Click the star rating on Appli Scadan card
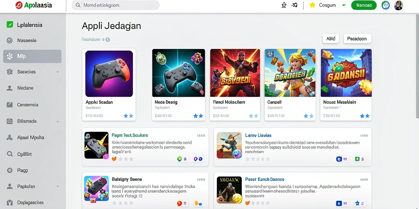This screenshot has height=209, width=419. (128, 116)
